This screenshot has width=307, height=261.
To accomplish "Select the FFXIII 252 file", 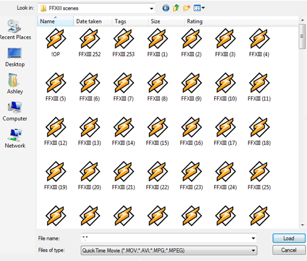I will pyautogui.click(x=89, y=43).
